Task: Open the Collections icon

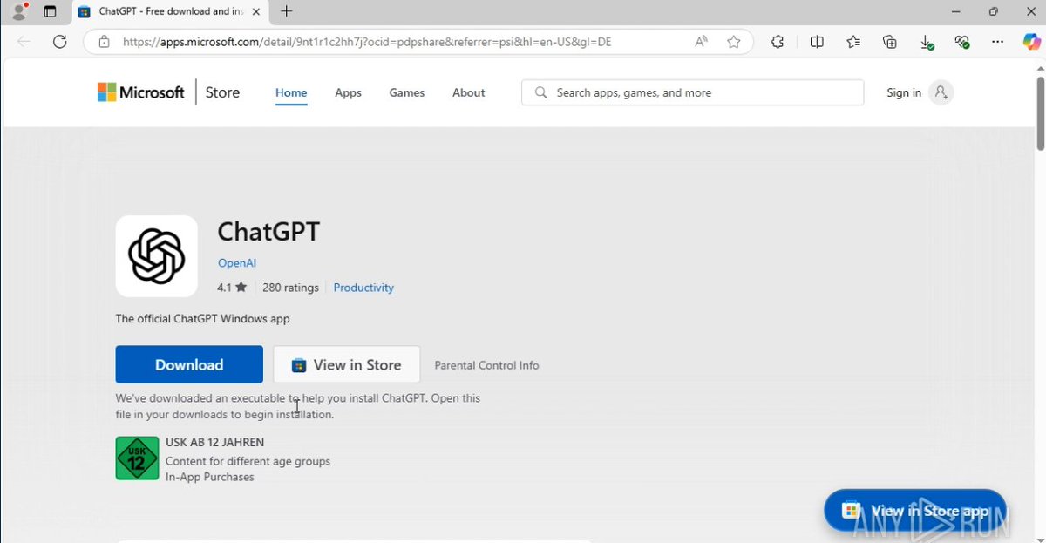Action: coord(890,42)
